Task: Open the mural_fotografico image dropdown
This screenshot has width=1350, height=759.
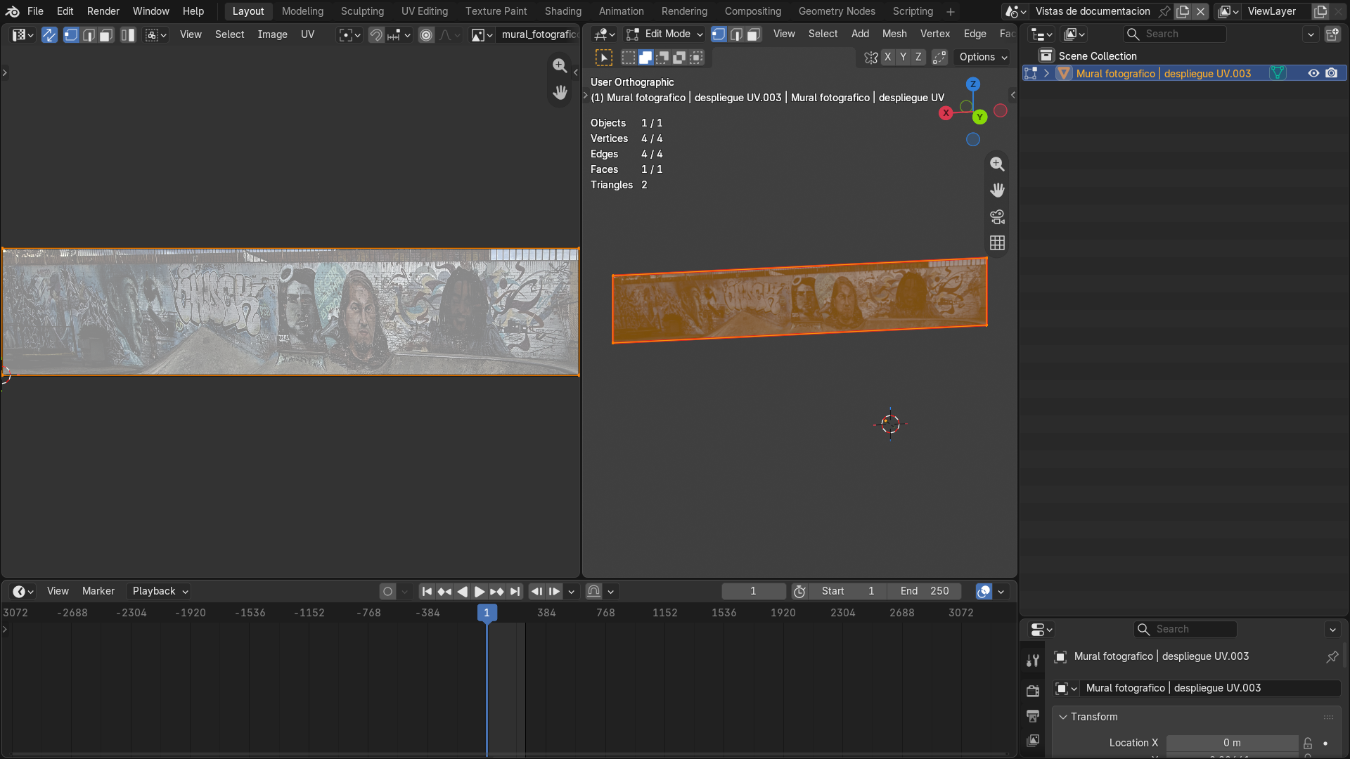Action: tap(481, 34)
